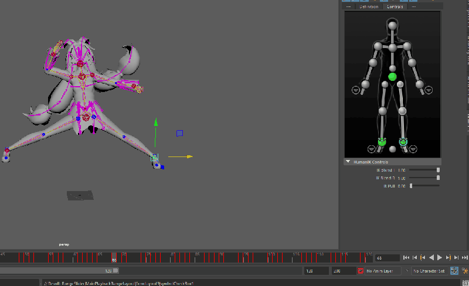The image size is (469, 286).
Task: Click the red anim layer icon
Action: (361, 271)
